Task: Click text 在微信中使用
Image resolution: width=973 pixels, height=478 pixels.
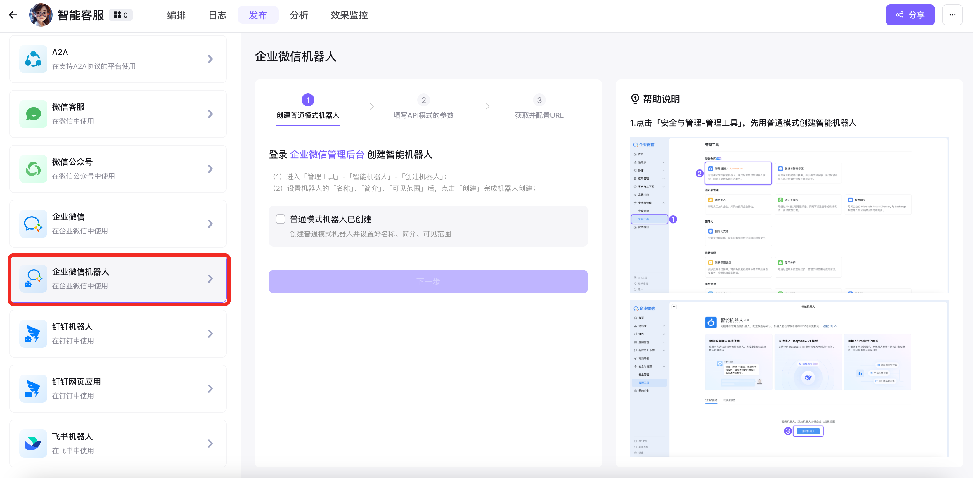Action: [x=73, y=121]
